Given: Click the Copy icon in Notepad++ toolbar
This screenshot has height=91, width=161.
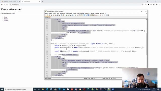Looking at the screenshot, I should [62, 15].
